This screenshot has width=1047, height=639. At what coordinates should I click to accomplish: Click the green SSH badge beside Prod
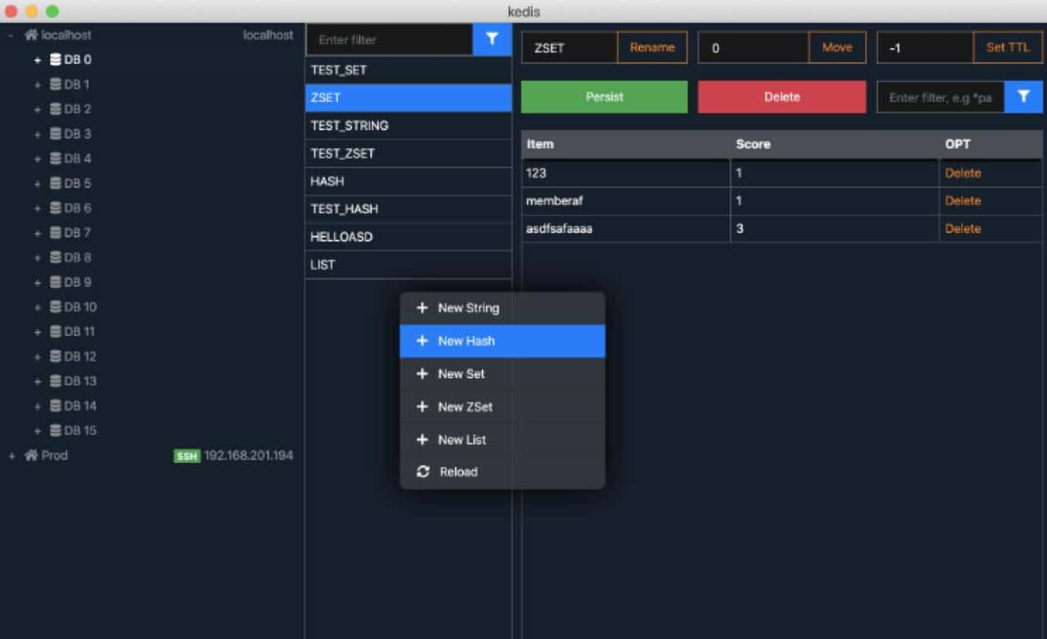(186, 456)
